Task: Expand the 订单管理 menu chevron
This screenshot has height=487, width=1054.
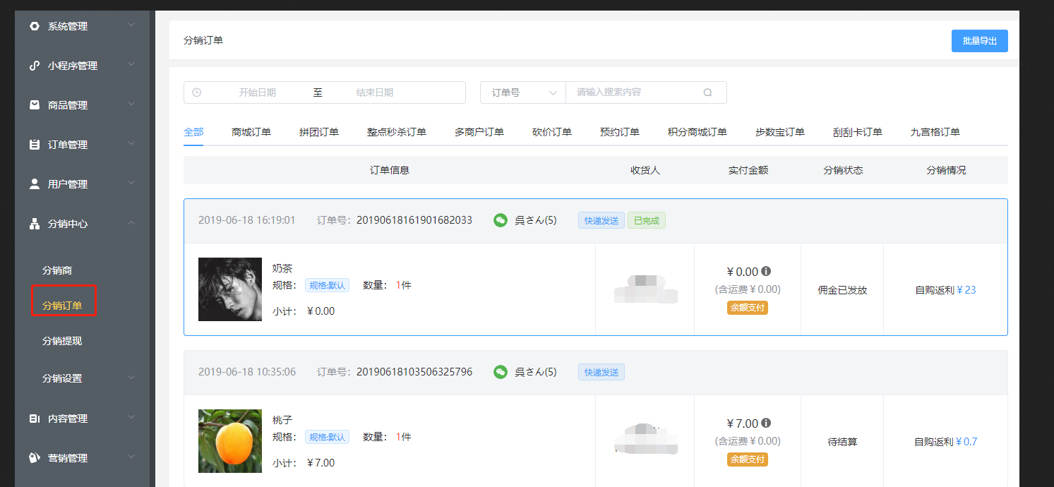Action: coord(131,145)
